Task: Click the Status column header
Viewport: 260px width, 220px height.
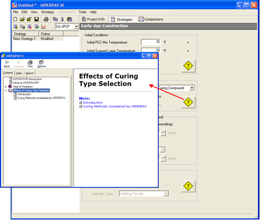Action: point(51,34)
